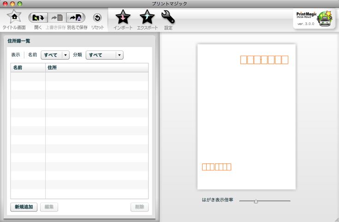Open the インポート import star icon

[x=123, y=18]
